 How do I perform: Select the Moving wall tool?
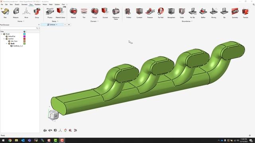(x=214, y=13)
